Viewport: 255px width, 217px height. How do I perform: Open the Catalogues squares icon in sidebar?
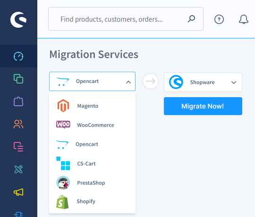coord(18,79)
